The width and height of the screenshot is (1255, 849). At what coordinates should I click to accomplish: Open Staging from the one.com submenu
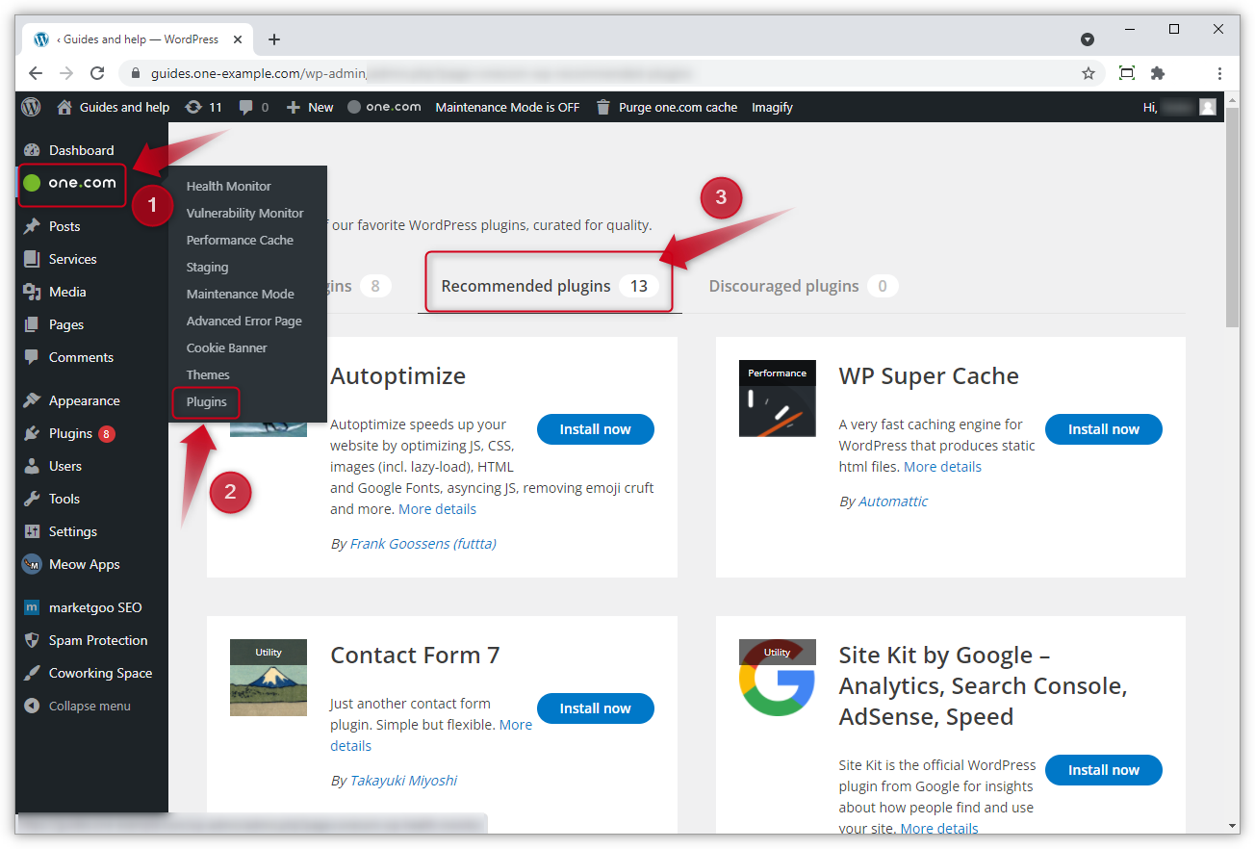click(x=207, y=267)
